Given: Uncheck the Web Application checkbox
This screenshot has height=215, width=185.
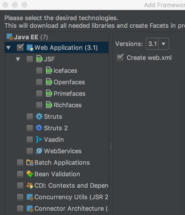Looking at the screenshot, I should [20, 47].
